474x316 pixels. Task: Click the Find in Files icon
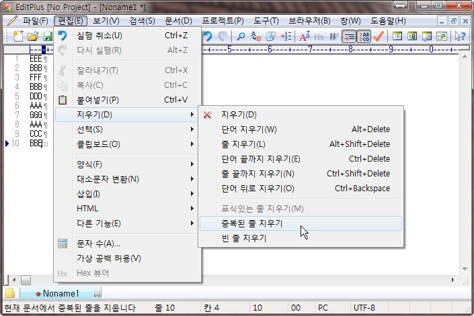tap(270, 36)
